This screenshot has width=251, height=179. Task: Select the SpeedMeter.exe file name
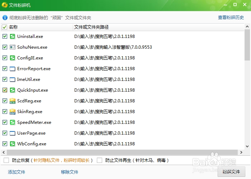pos(34,122)
